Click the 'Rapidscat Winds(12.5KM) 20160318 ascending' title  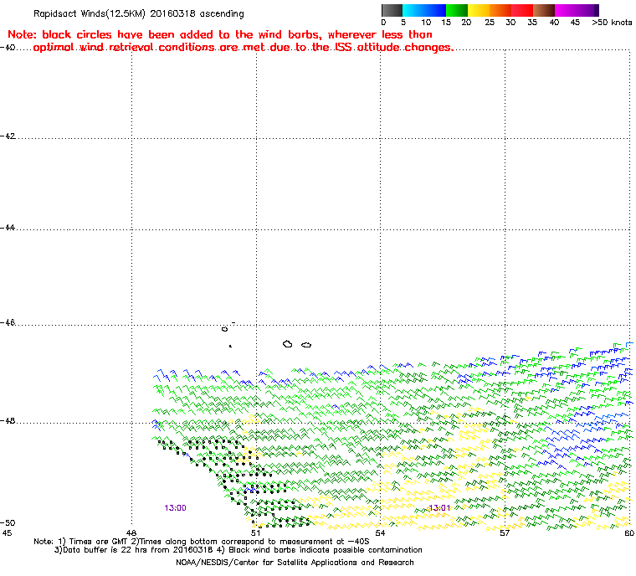(139, 13)
